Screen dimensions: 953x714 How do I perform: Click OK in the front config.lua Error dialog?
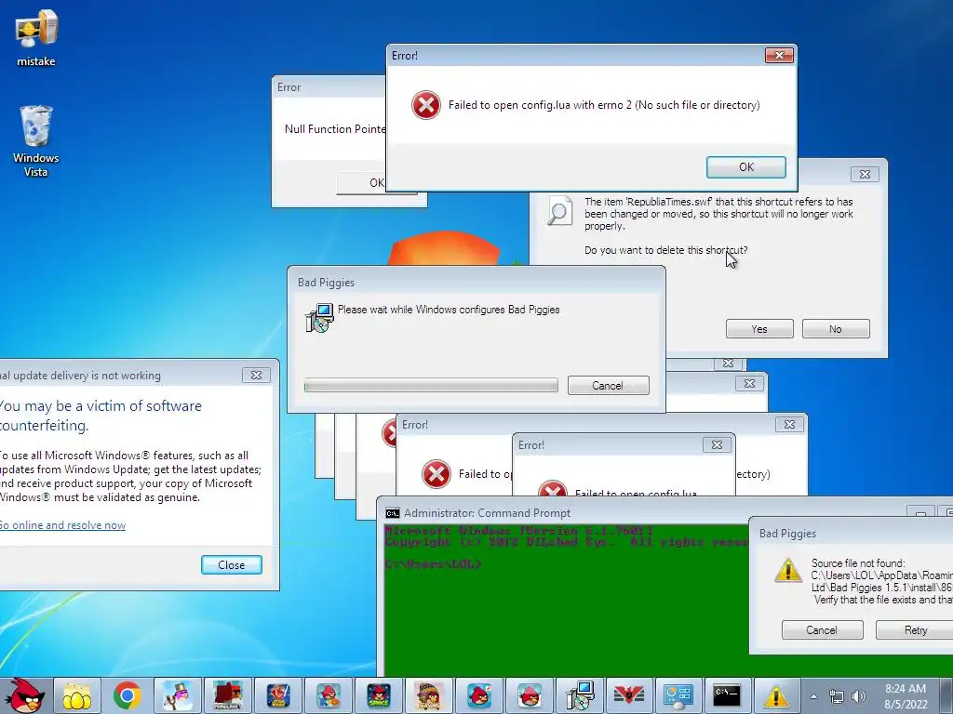click(x=745, y=167)
